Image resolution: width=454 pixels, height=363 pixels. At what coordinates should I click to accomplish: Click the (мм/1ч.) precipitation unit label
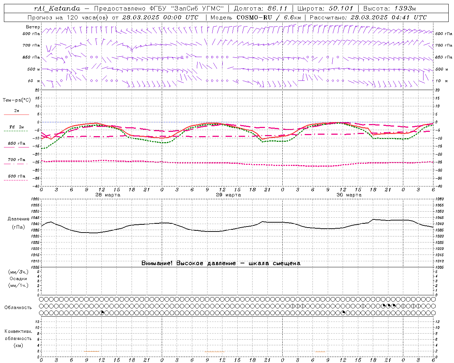point(18,285)
